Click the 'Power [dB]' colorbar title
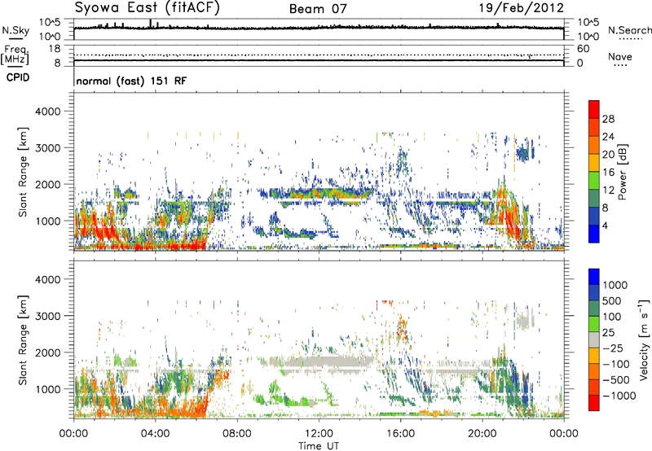Viewport: 652px width, 451px height. pyautogui.click(x=623, y=172)
